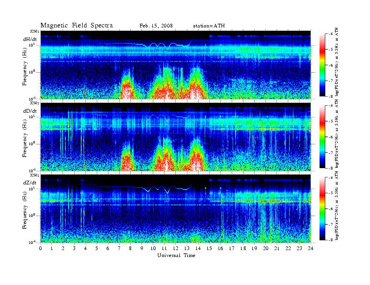
Task: Click the 32Hz label above the dH/dt panel
Action: (x=35, y=31)
